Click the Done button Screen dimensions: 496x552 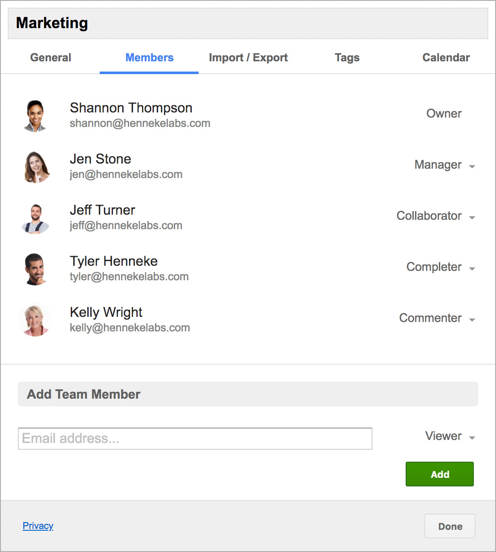click(450, 526)
